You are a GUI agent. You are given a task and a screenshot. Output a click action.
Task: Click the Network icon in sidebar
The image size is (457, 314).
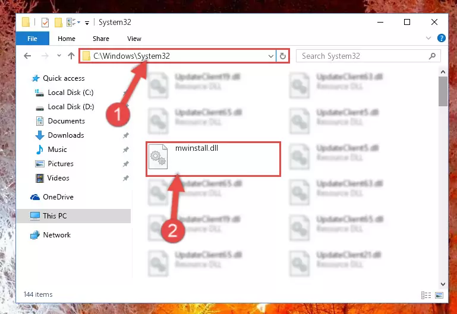(34, 235)
